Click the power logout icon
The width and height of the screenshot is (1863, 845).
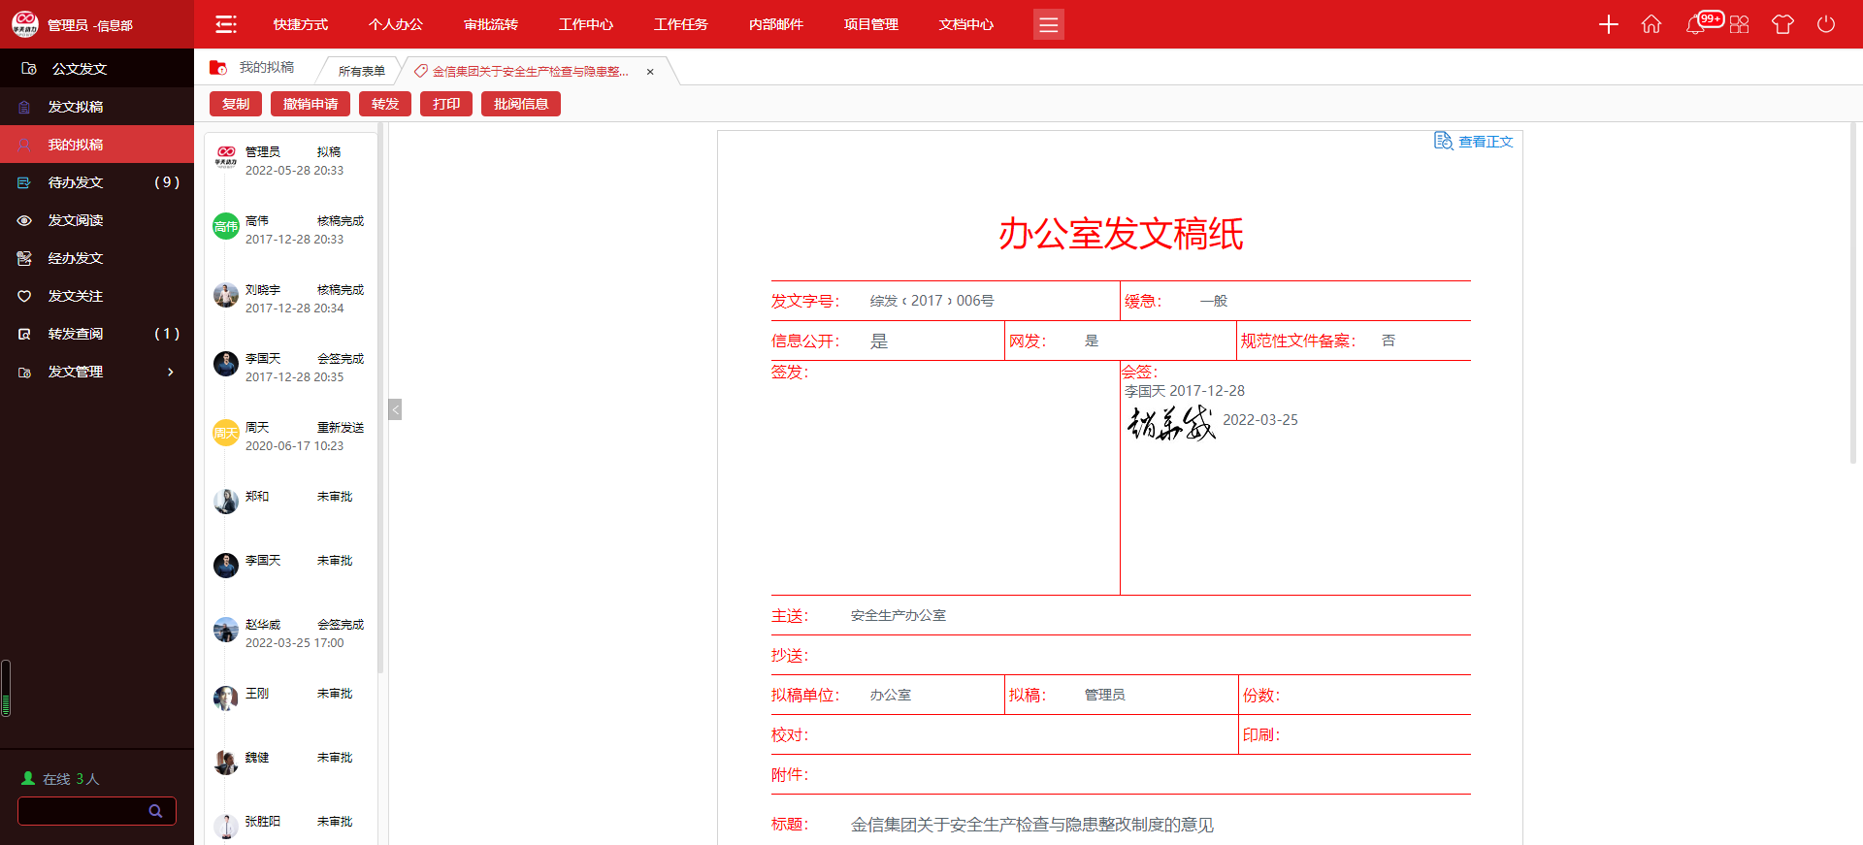coord(1826,24)
